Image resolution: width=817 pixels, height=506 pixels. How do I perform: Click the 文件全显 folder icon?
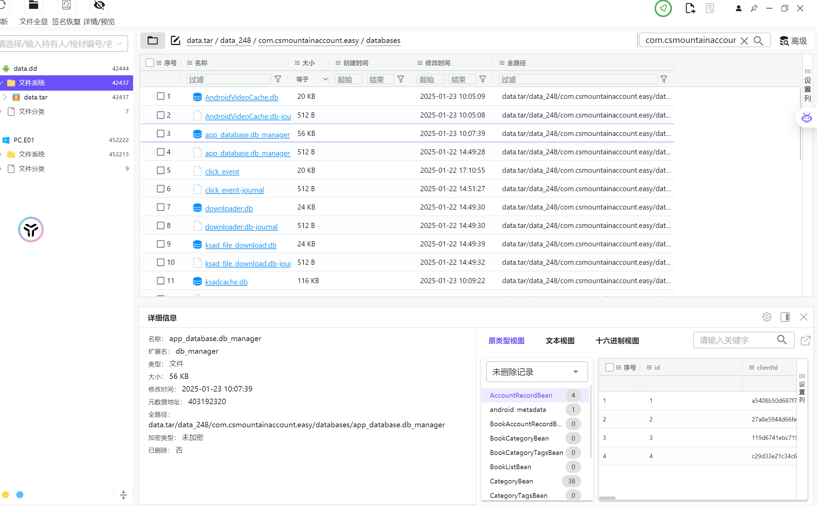click(33, 5)
